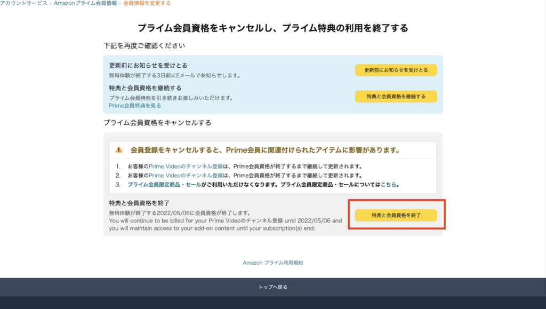Click トップへ戻る footer bar
Image resolution: width=546 pixels, height=309 pixels.
pos(273,287)
